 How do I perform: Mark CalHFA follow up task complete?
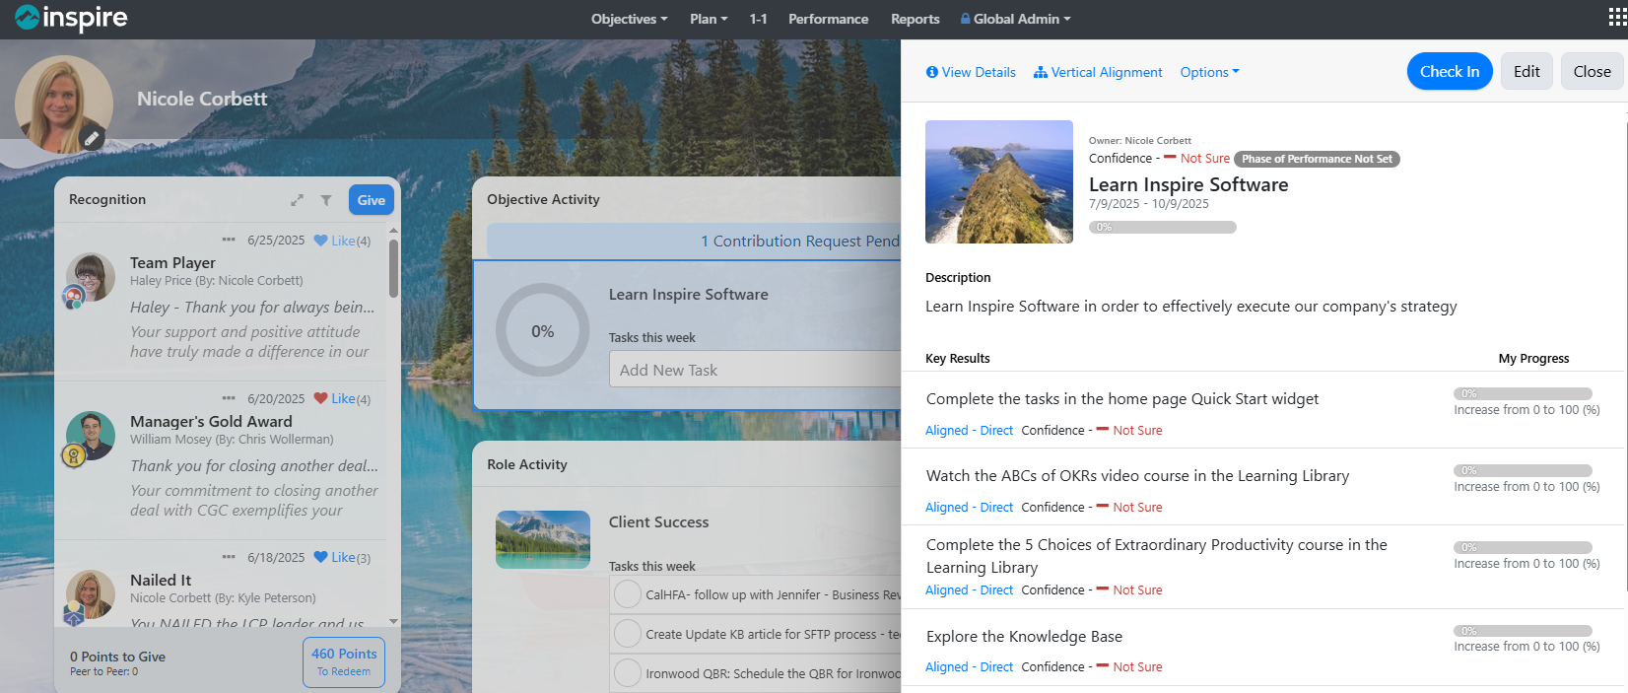(x=628, y=594)
